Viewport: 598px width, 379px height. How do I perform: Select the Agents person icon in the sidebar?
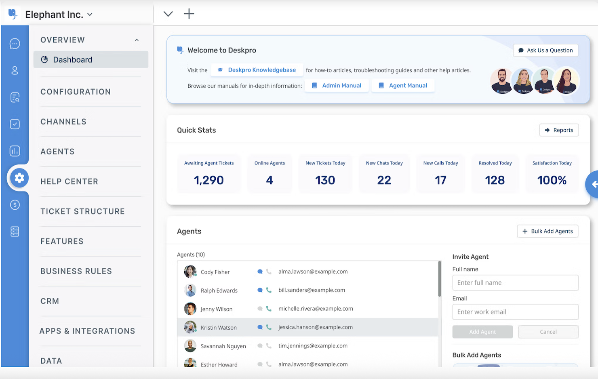click(x=15, y=70)
